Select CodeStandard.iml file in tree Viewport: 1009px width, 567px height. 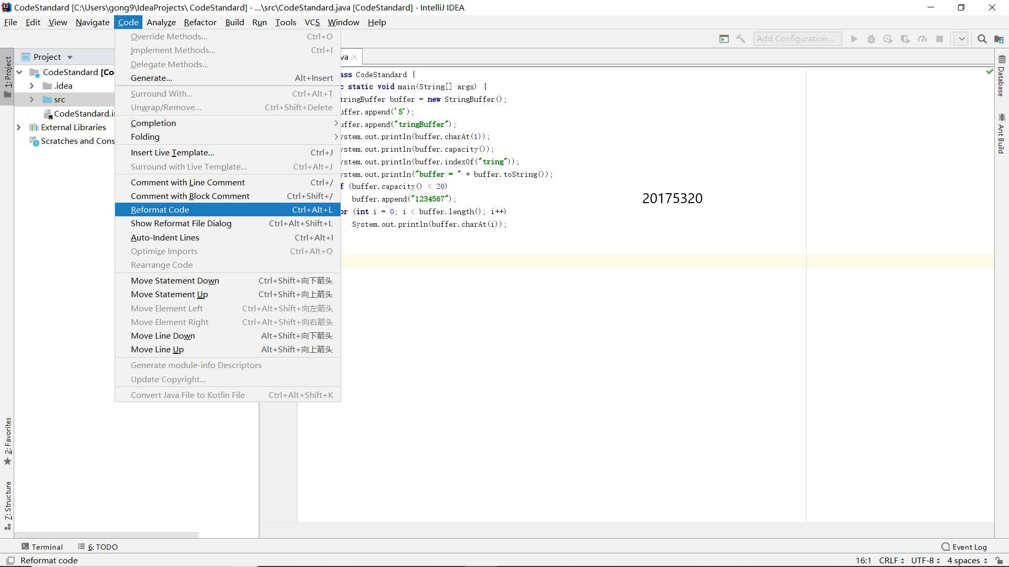click(79, 113)
